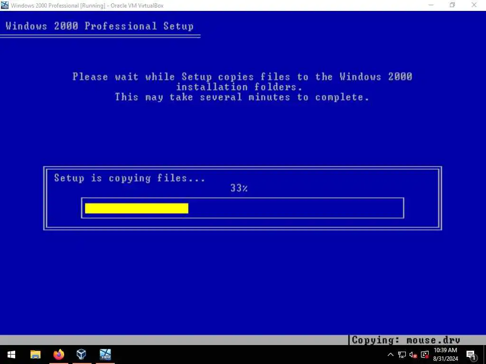Open the tray icon with red dot
Image resolution: width=486 pixels, height=364 pixels.
click(425, 355)
